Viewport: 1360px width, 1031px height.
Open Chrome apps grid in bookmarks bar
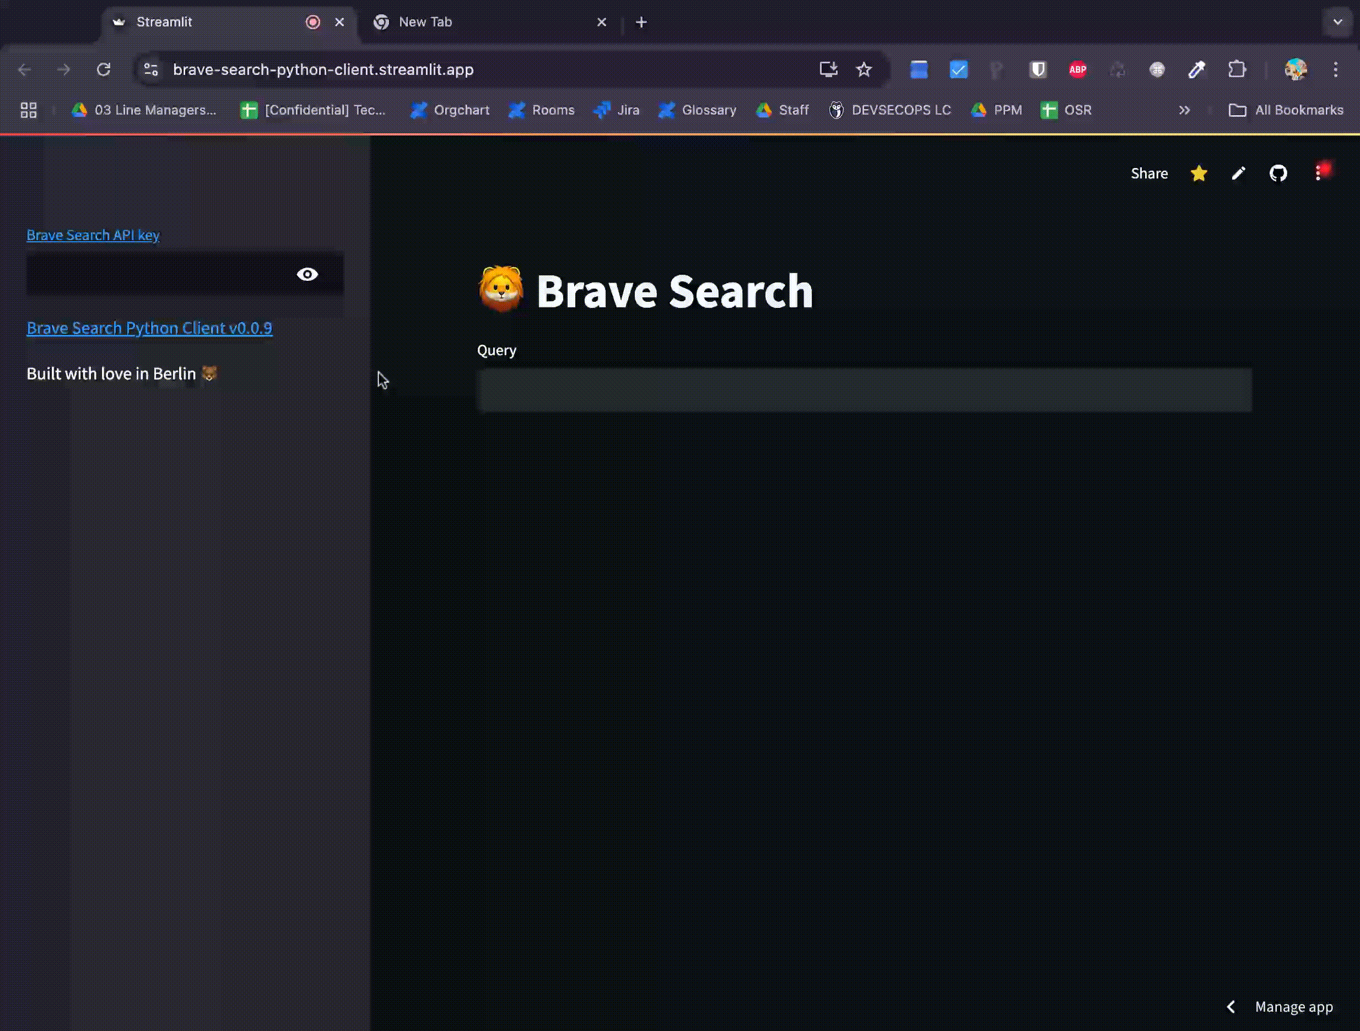click(x=28, y=110)
